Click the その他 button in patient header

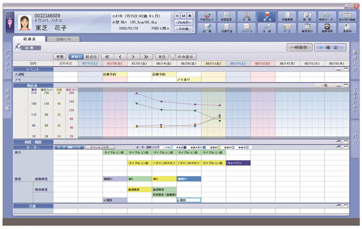[x=183, y=29]
